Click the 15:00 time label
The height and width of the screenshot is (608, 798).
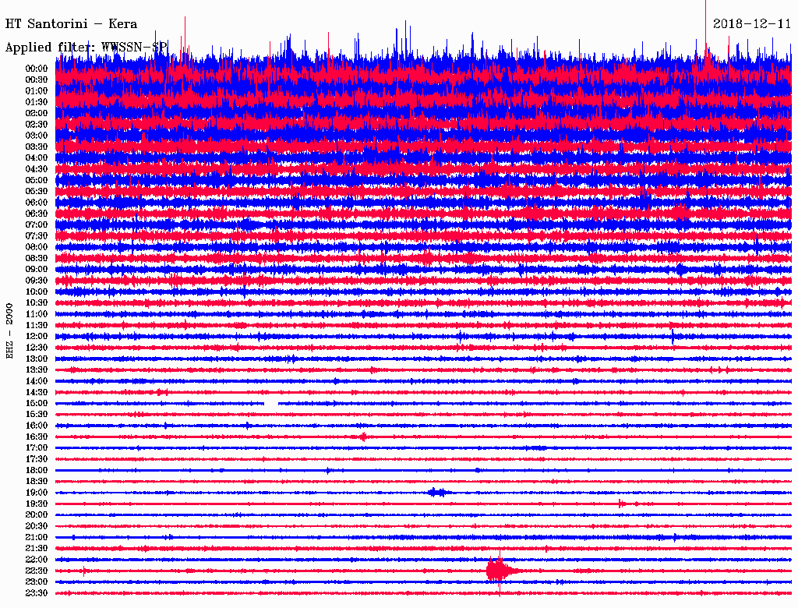pyautogui.click(x=37, y=403)
